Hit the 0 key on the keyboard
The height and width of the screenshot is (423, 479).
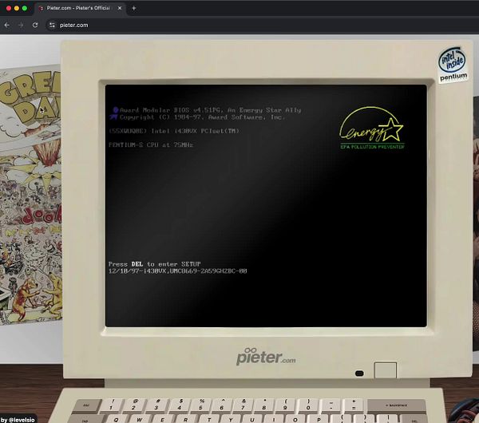(x=308, y=405)
